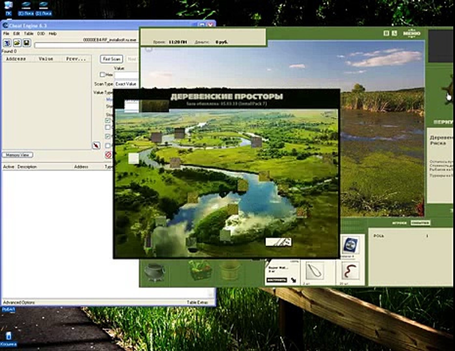Screen dimensions: 455x351
Task: Click the Found 0 text
Action: (x=9, y=51)
